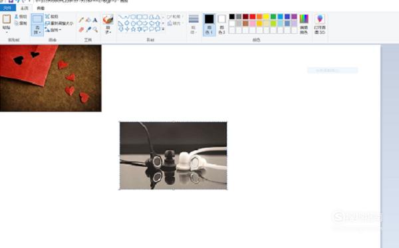Choose the Four-point star shape
399x248 pixels.
(127, 29)
